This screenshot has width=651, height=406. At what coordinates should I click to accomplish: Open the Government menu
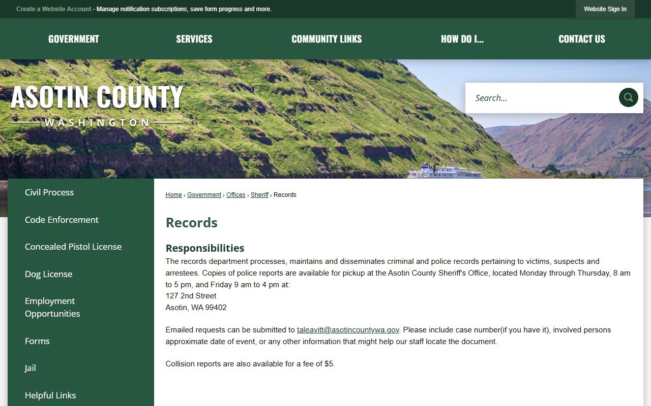pyautogui.click(x=74, y=39)
